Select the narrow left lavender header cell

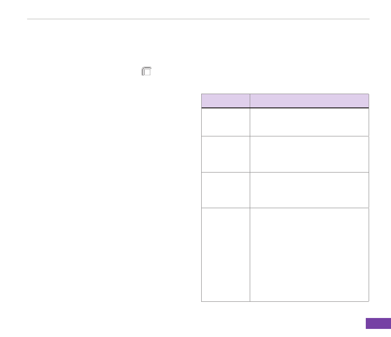tap(225, 101)
